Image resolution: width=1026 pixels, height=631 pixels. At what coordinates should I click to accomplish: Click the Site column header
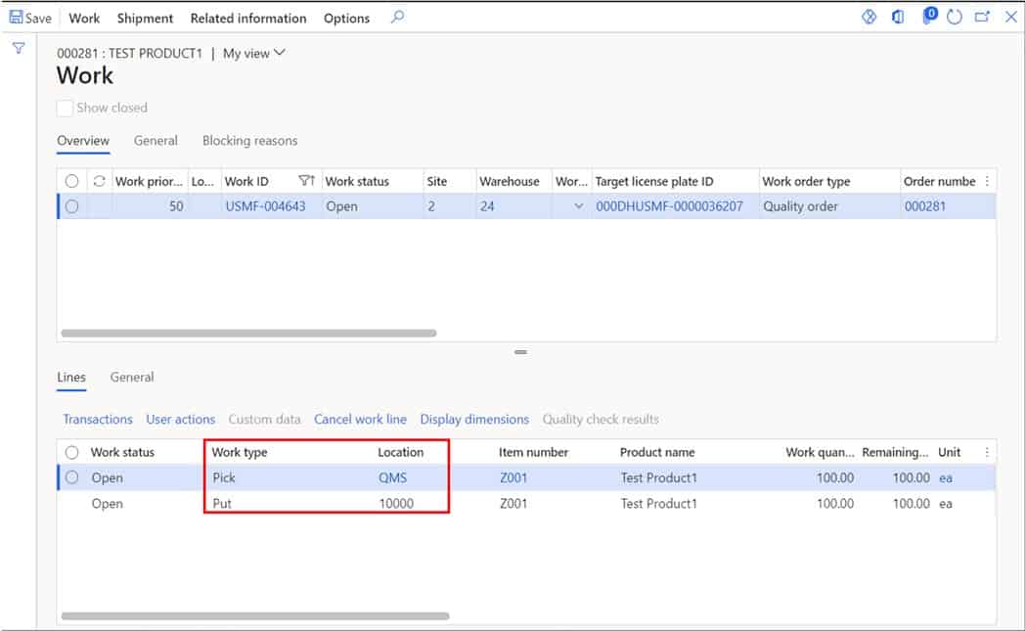437,181
